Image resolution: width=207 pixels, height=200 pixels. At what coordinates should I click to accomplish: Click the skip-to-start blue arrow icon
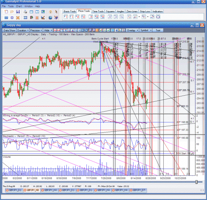click(x=83, y=30)
